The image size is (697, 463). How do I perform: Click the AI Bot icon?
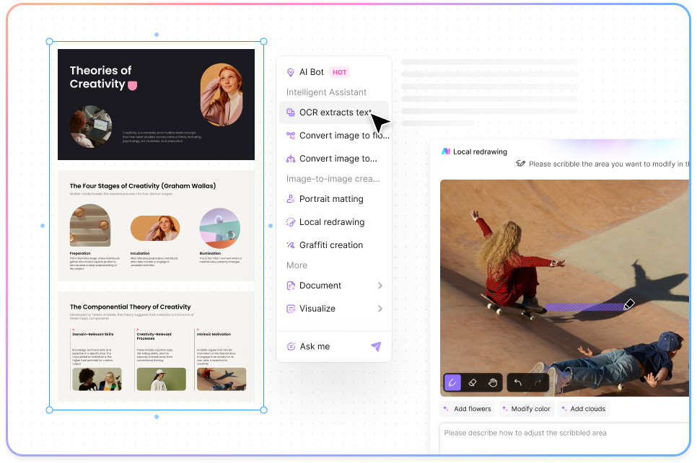tap(291, 72)
